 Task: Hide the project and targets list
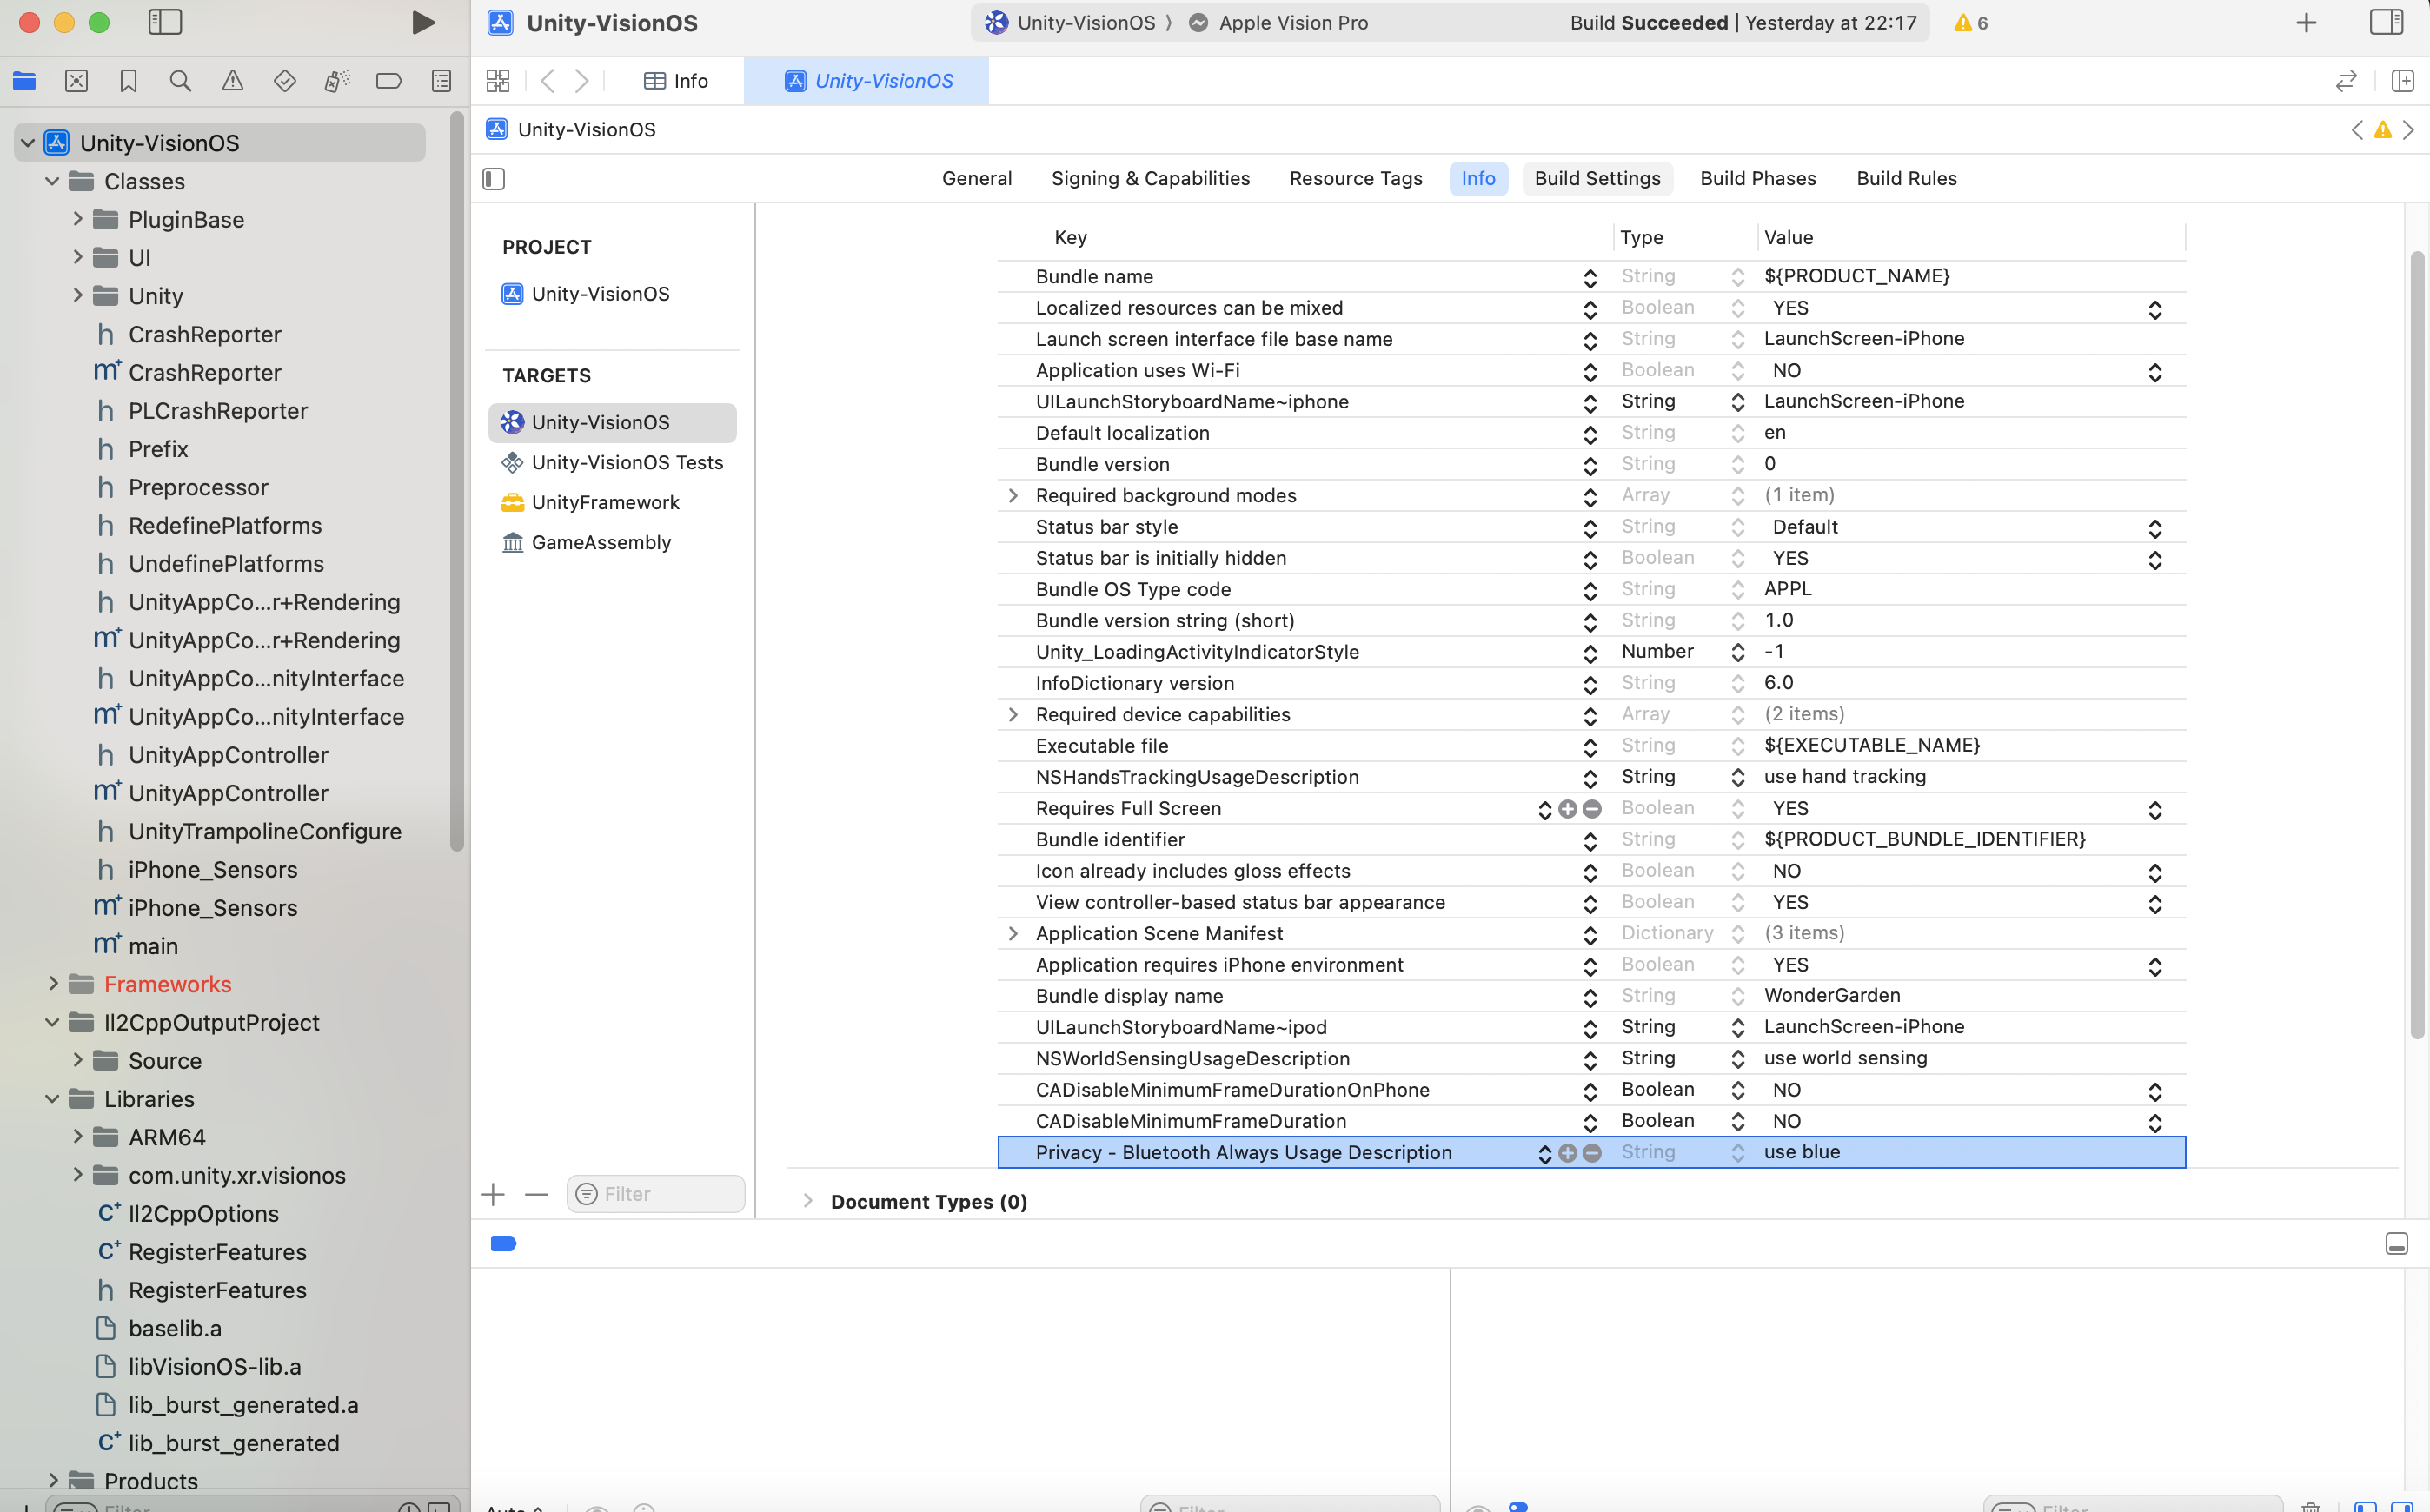(494, 179)
